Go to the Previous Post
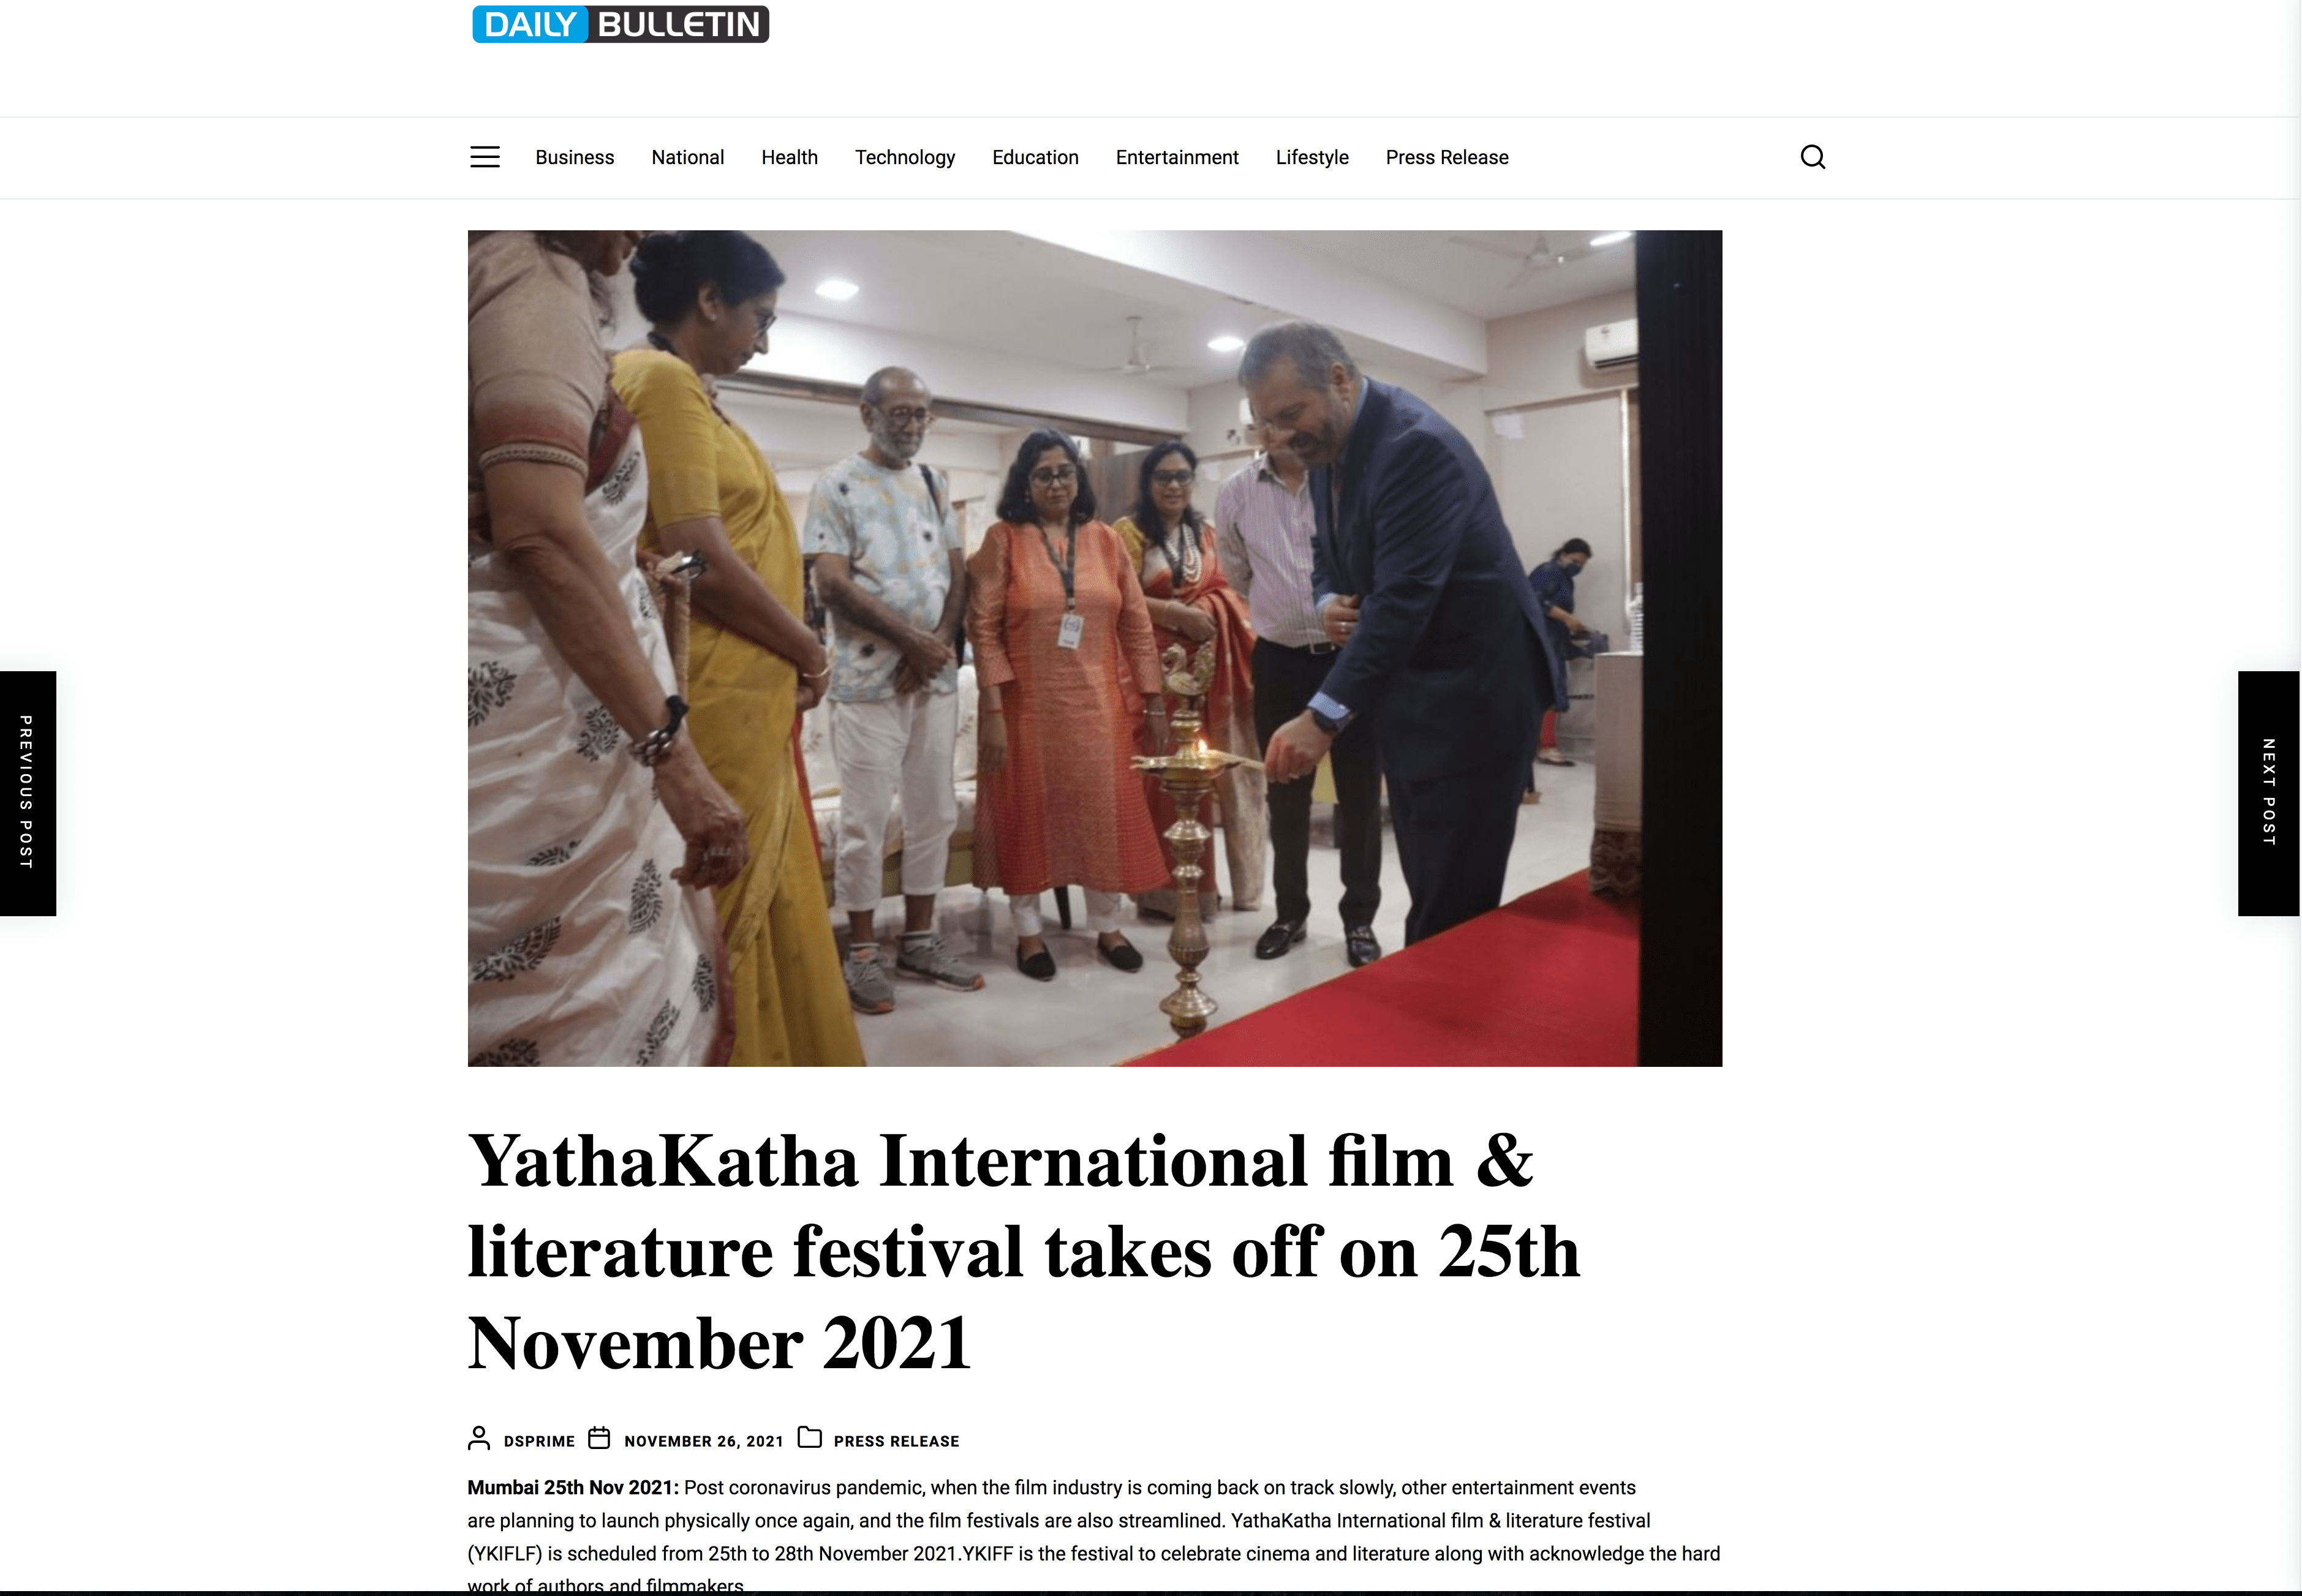This screenshot has width=2302, height=1596. (28, 793)
